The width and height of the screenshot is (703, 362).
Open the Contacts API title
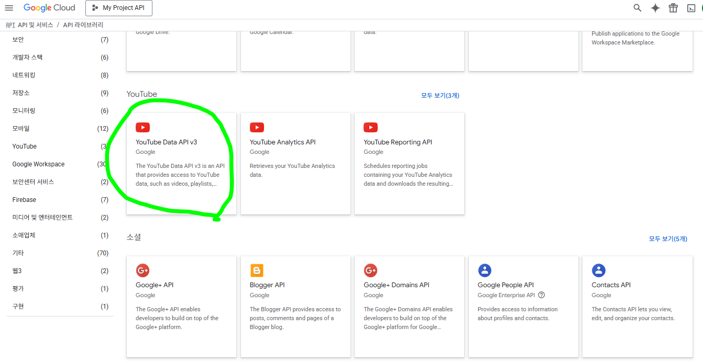tap(611, 285)
